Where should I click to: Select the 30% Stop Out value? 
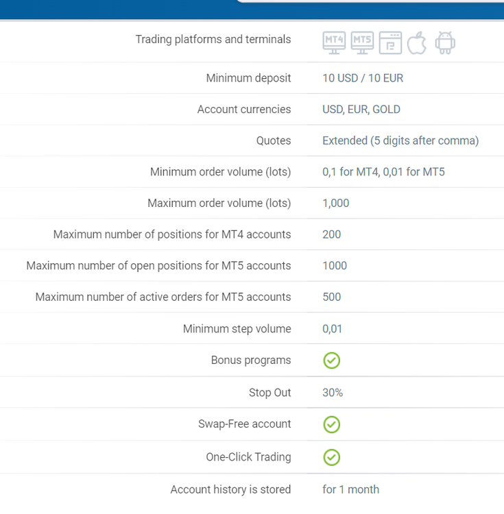[333, 393]
